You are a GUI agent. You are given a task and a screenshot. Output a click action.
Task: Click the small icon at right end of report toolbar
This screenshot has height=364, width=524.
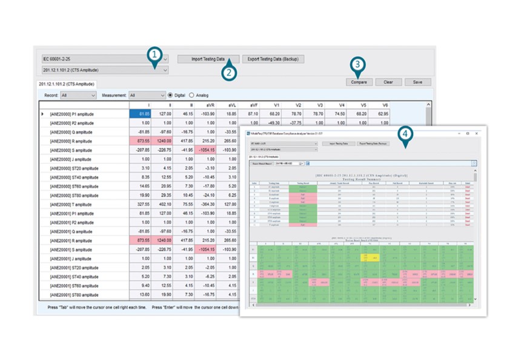475,164
